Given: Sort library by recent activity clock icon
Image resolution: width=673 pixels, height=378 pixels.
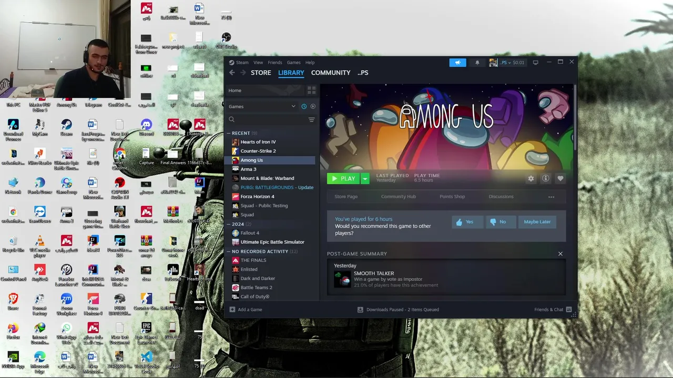Looking at the screenshot, I should pyautogui.click(x=304, y=107).
